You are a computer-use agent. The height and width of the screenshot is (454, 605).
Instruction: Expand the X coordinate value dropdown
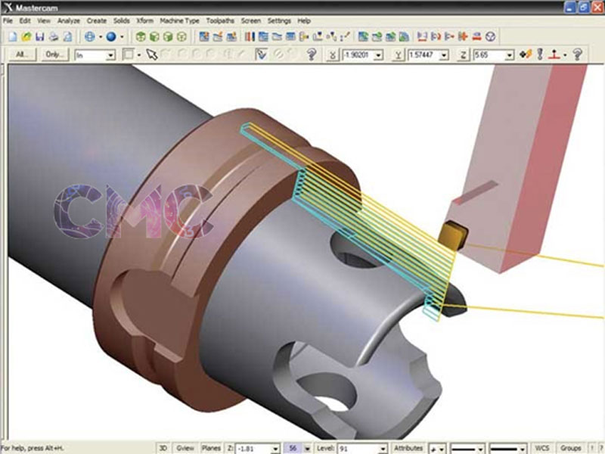pyautogui.click(x=379, y=55)
